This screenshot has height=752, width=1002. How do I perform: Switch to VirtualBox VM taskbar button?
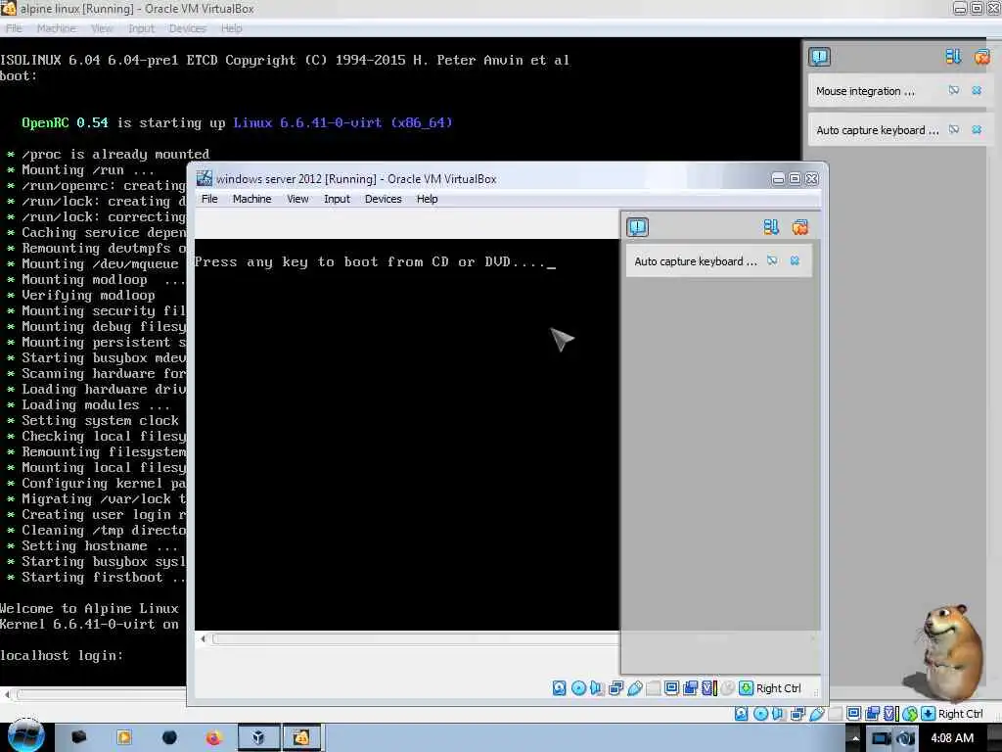point(301,738)
